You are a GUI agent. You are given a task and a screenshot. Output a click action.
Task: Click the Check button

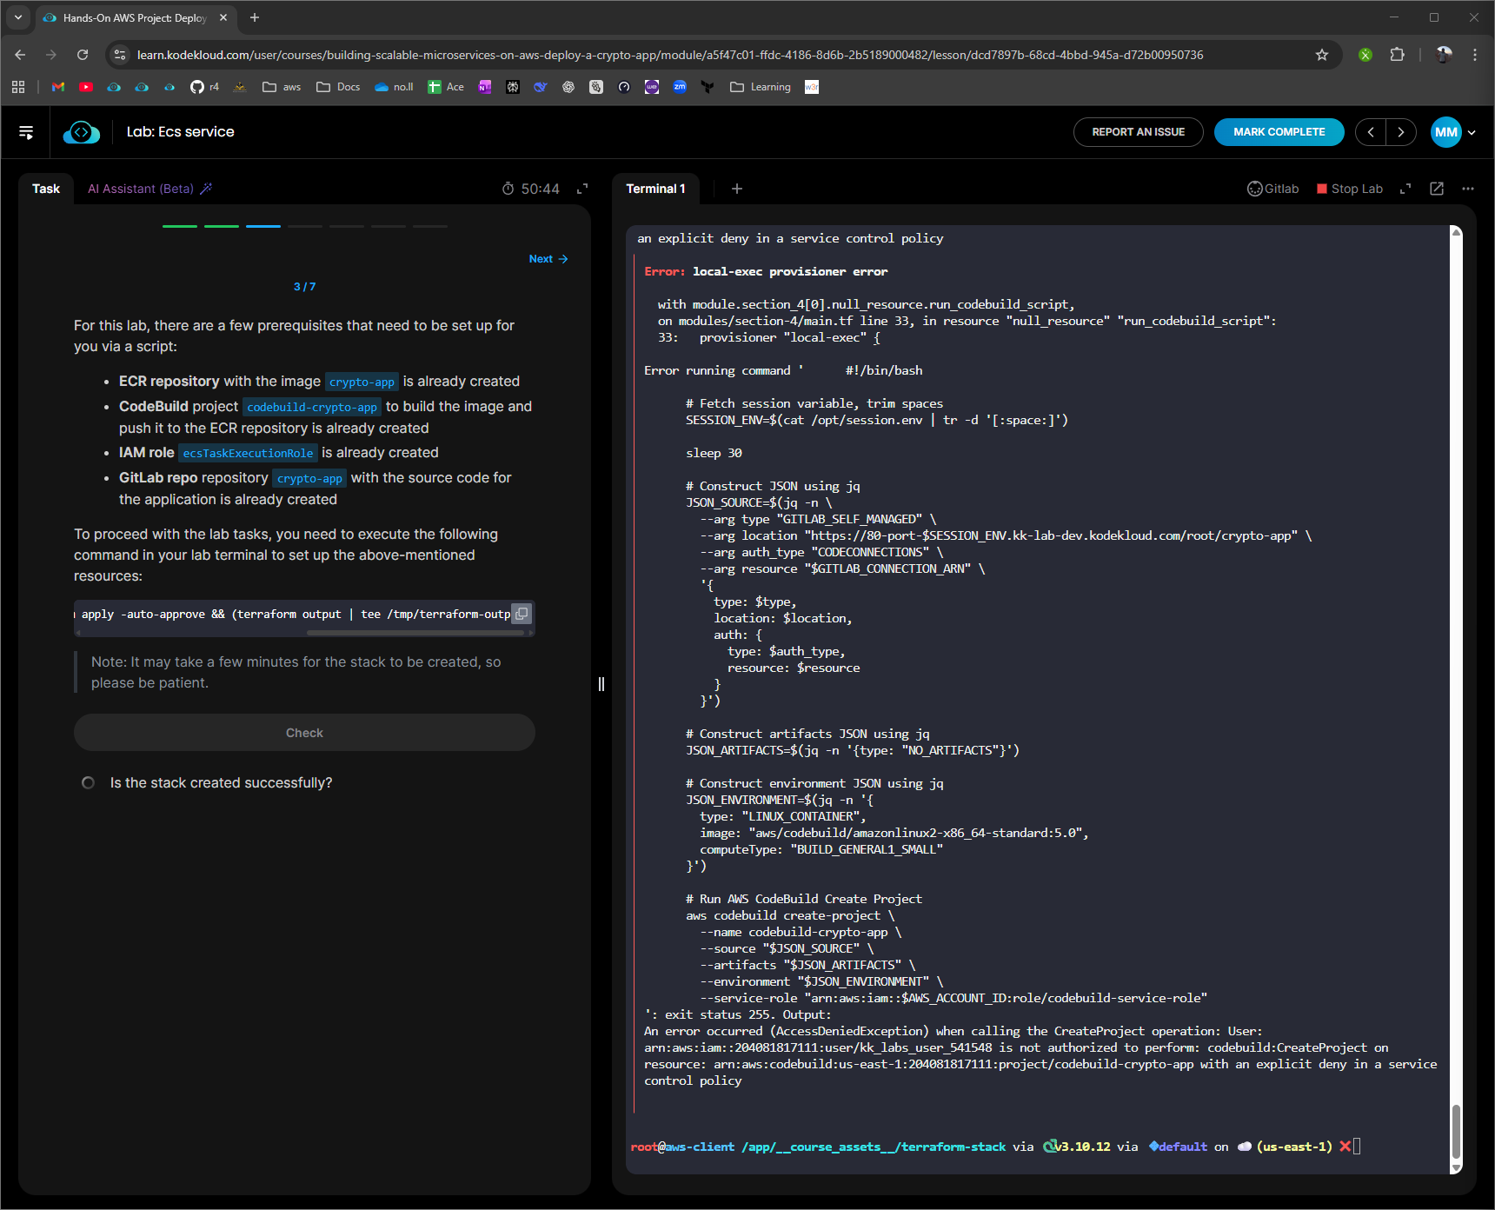point(304,733)
